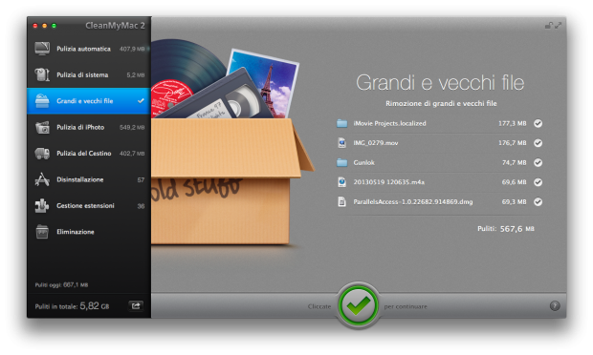Viewport: 593px width, 355px height.
Task: Click the Puliti 567,6 MB total
Action: [x=506, y=229]
